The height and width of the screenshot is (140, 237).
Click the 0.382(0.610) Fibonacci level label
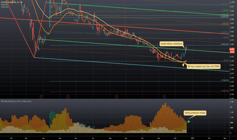tap(225, 17)
